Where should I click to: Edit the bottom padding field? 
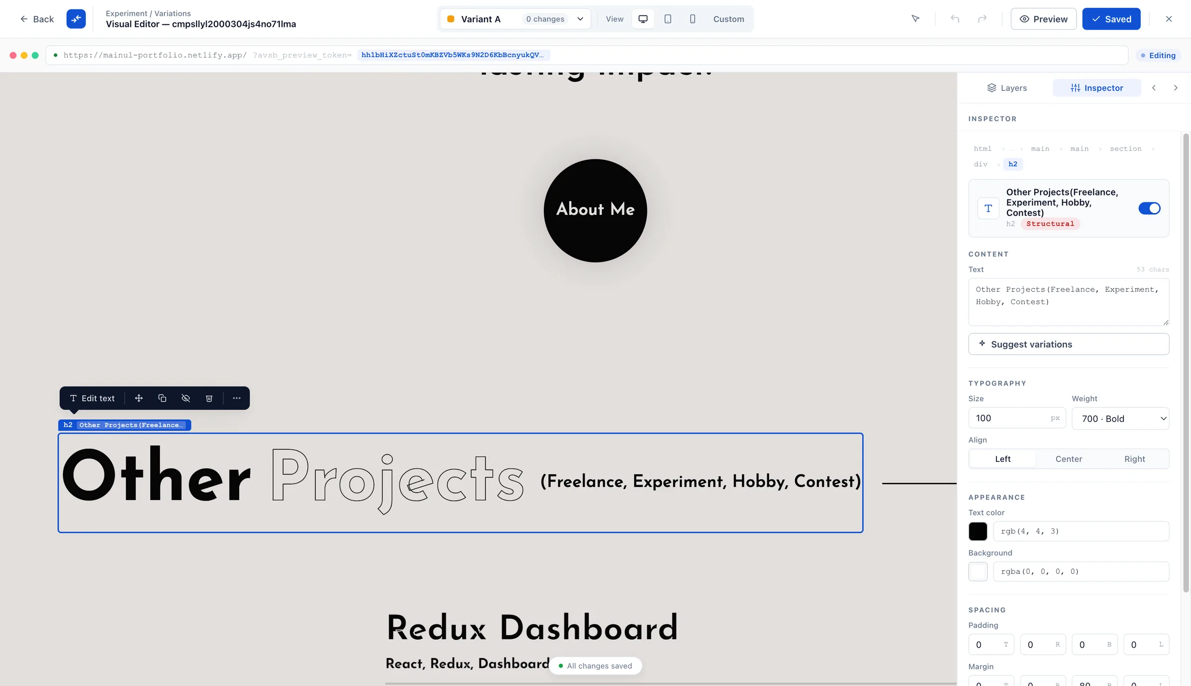(1094, 644)
